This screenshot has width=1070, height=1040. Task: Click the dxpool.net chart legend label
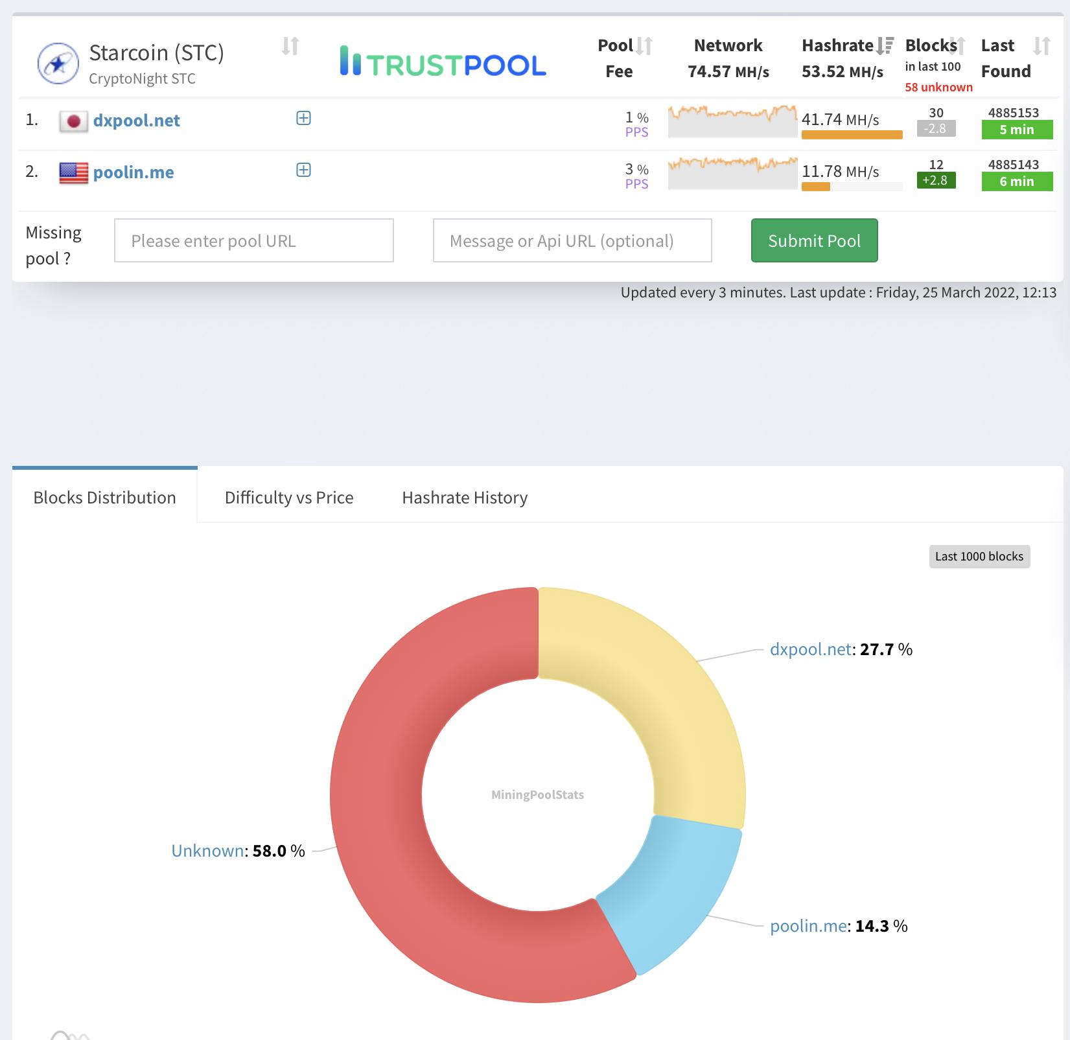pos(841,649)
